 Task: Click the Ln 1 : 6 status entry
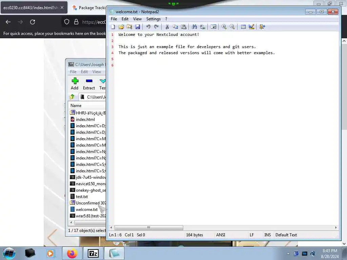(x=115, y=235)
